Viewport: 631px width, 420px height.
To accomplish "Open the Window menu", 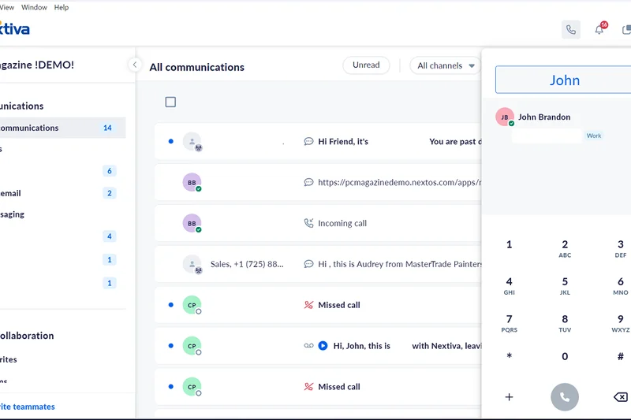I will pyautogui.click(x=34, y=7).
